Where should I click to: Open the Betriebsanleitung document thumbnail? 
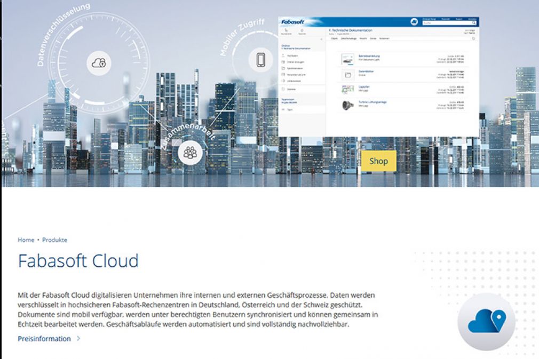(347, 59)
